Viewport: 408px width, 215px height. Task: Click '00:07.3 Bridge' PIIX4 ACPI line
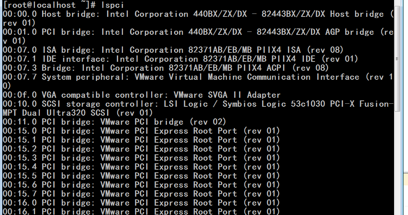click(166, 68)
